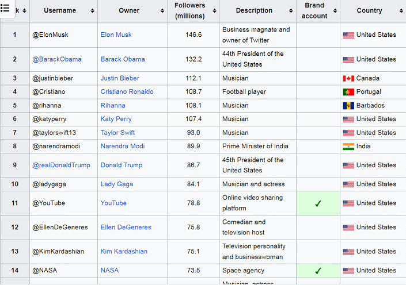Sort by Country column arrows
This screenshot has width=406, height=285.
click(401, 10)
